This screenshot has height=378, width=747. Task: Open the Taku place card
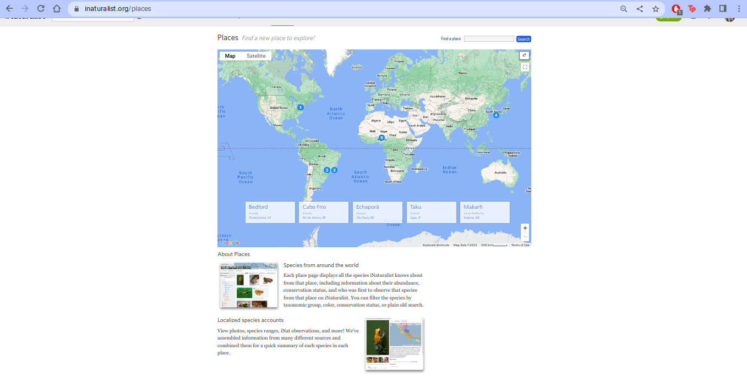click(x=432, y=212)
